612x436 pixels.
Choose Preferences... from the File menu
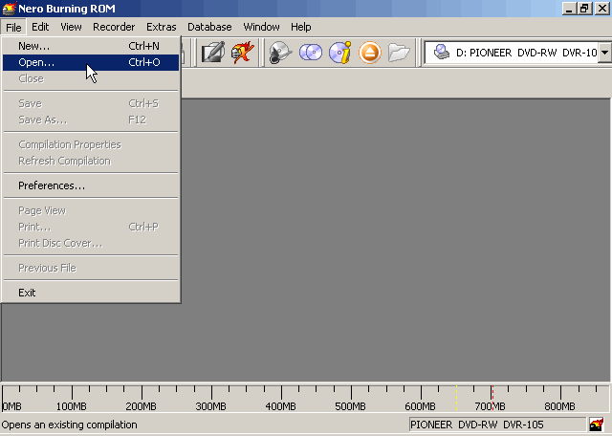(91, 185)
